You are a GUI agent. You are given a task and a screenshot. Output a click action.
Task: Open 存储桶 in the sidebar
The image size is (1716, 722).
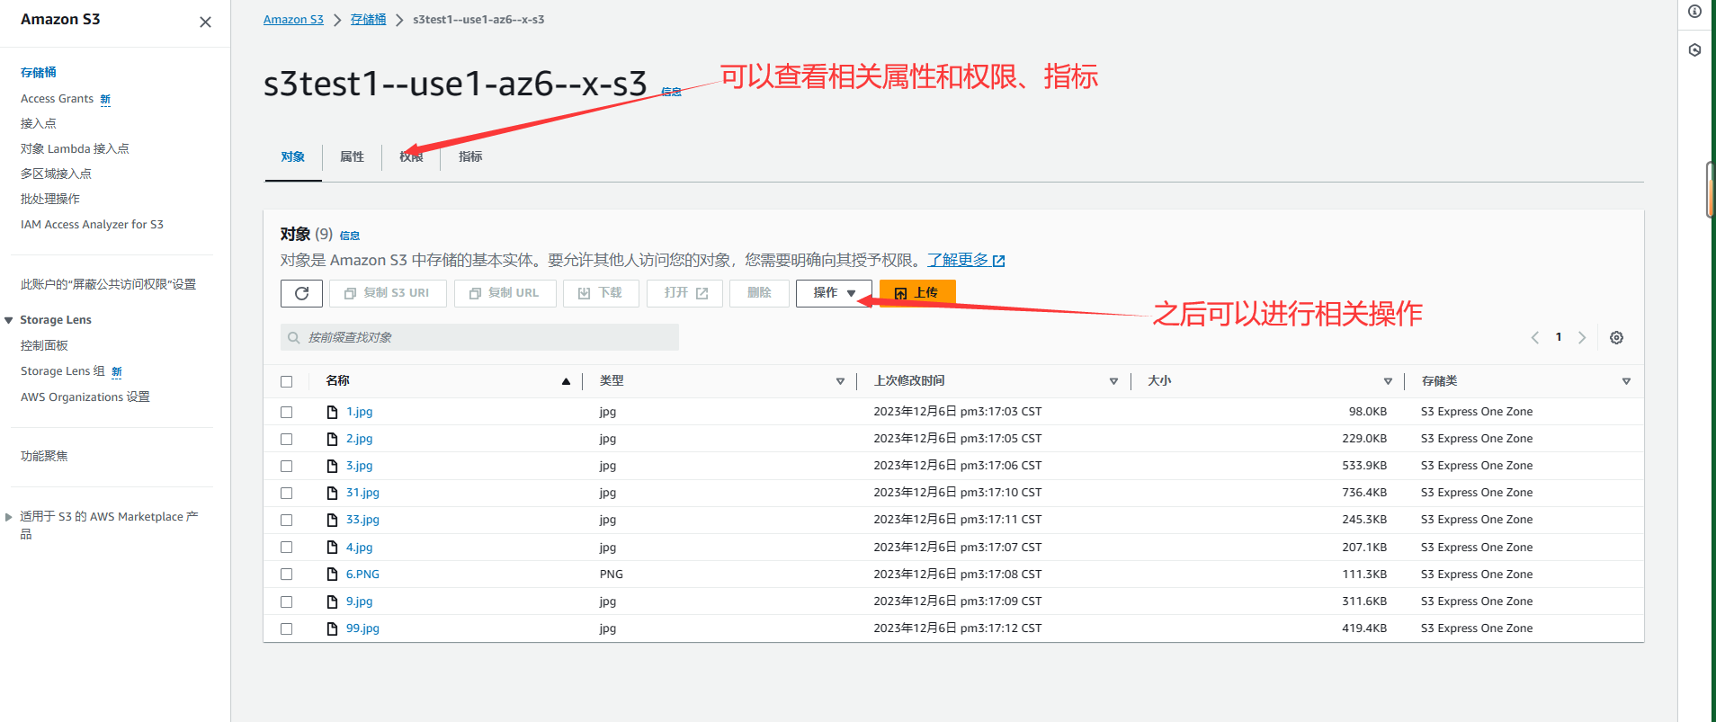[39, 73]
